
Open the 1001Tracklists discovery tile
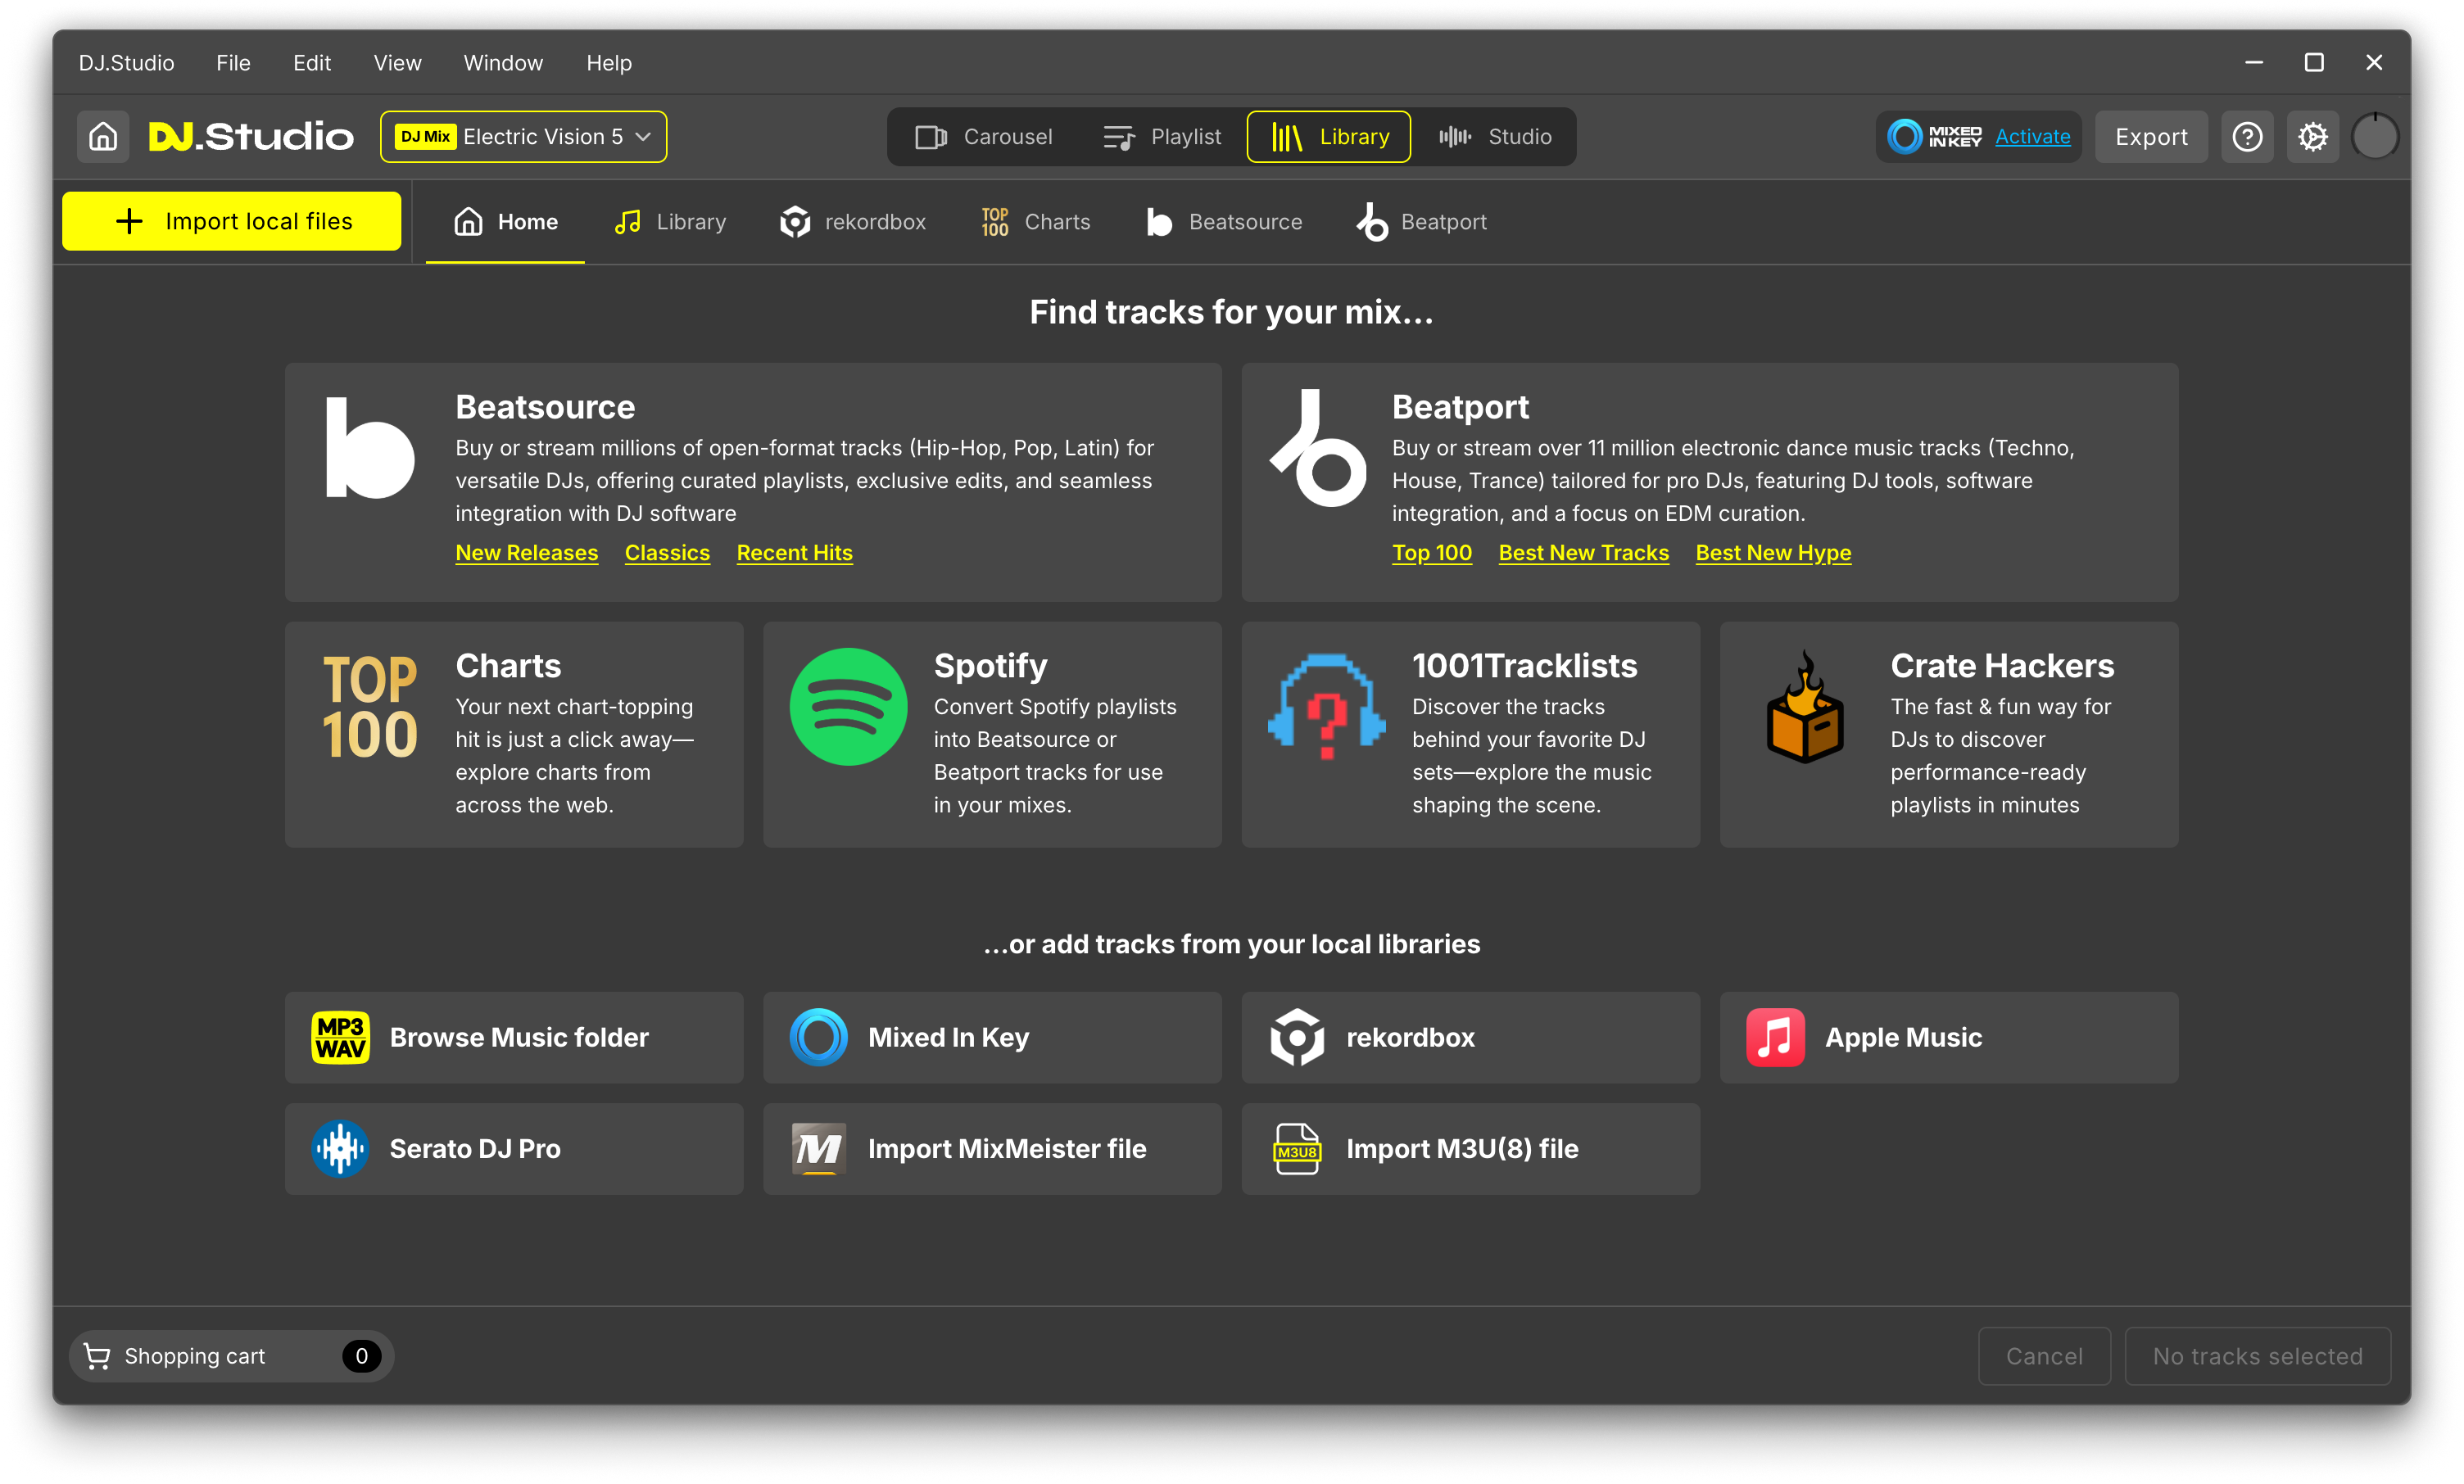click(1470, 735)
